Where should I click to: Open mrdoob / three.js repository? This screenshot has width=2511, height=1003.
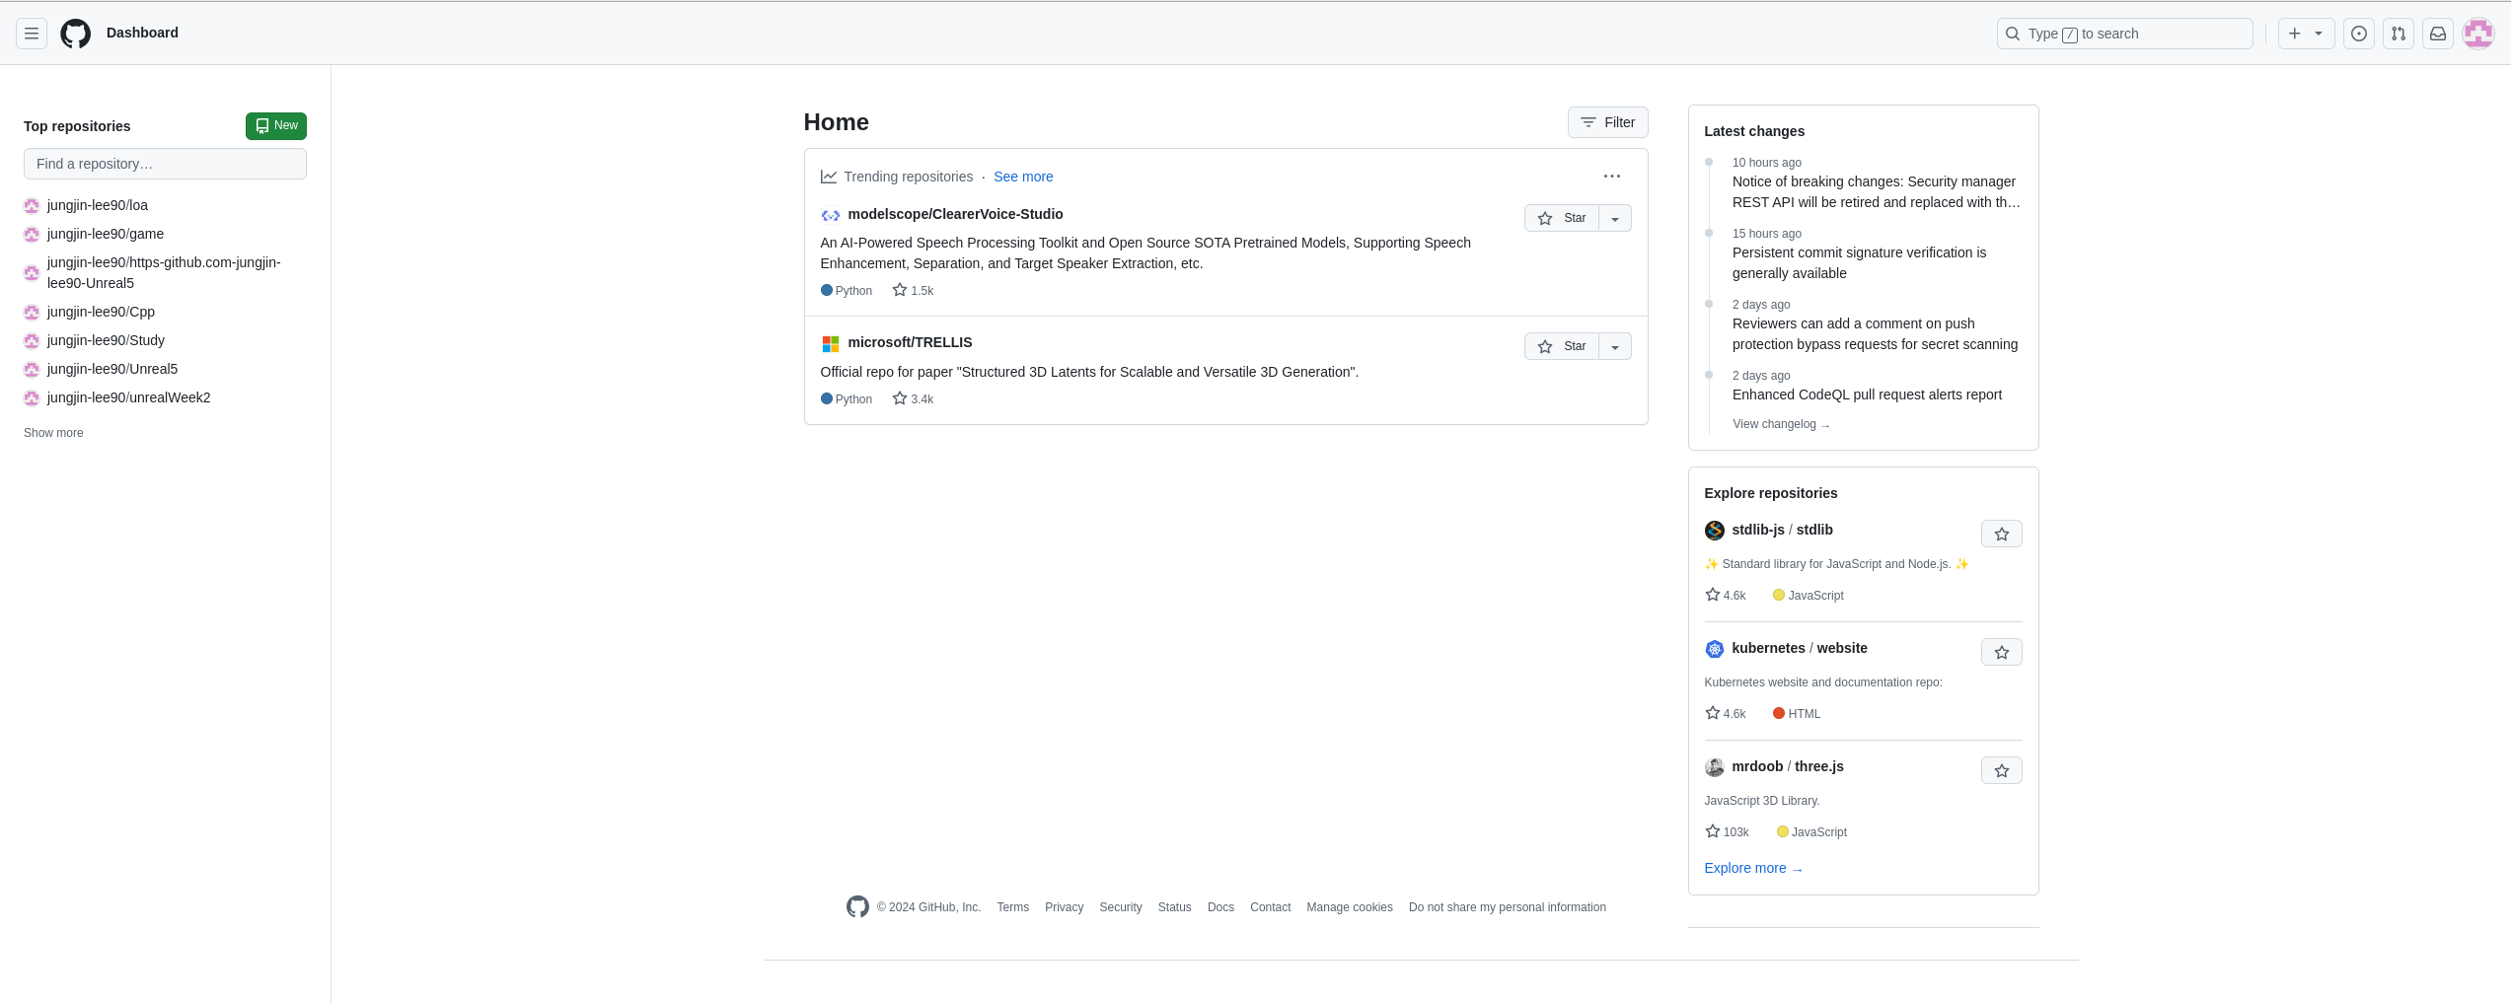(1788, 766)
